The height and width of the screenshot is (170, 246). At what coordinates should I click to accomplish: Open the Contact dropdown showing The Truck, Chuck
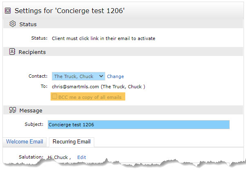pos(78,76)
